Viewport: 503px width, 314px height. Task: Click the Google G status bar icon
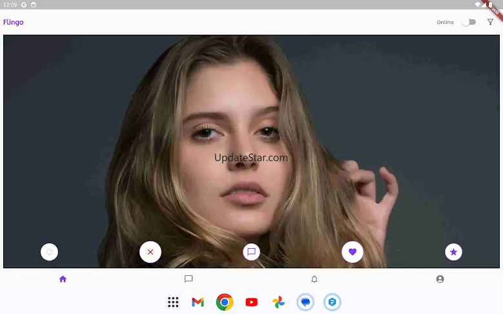(x=24, y=5)
